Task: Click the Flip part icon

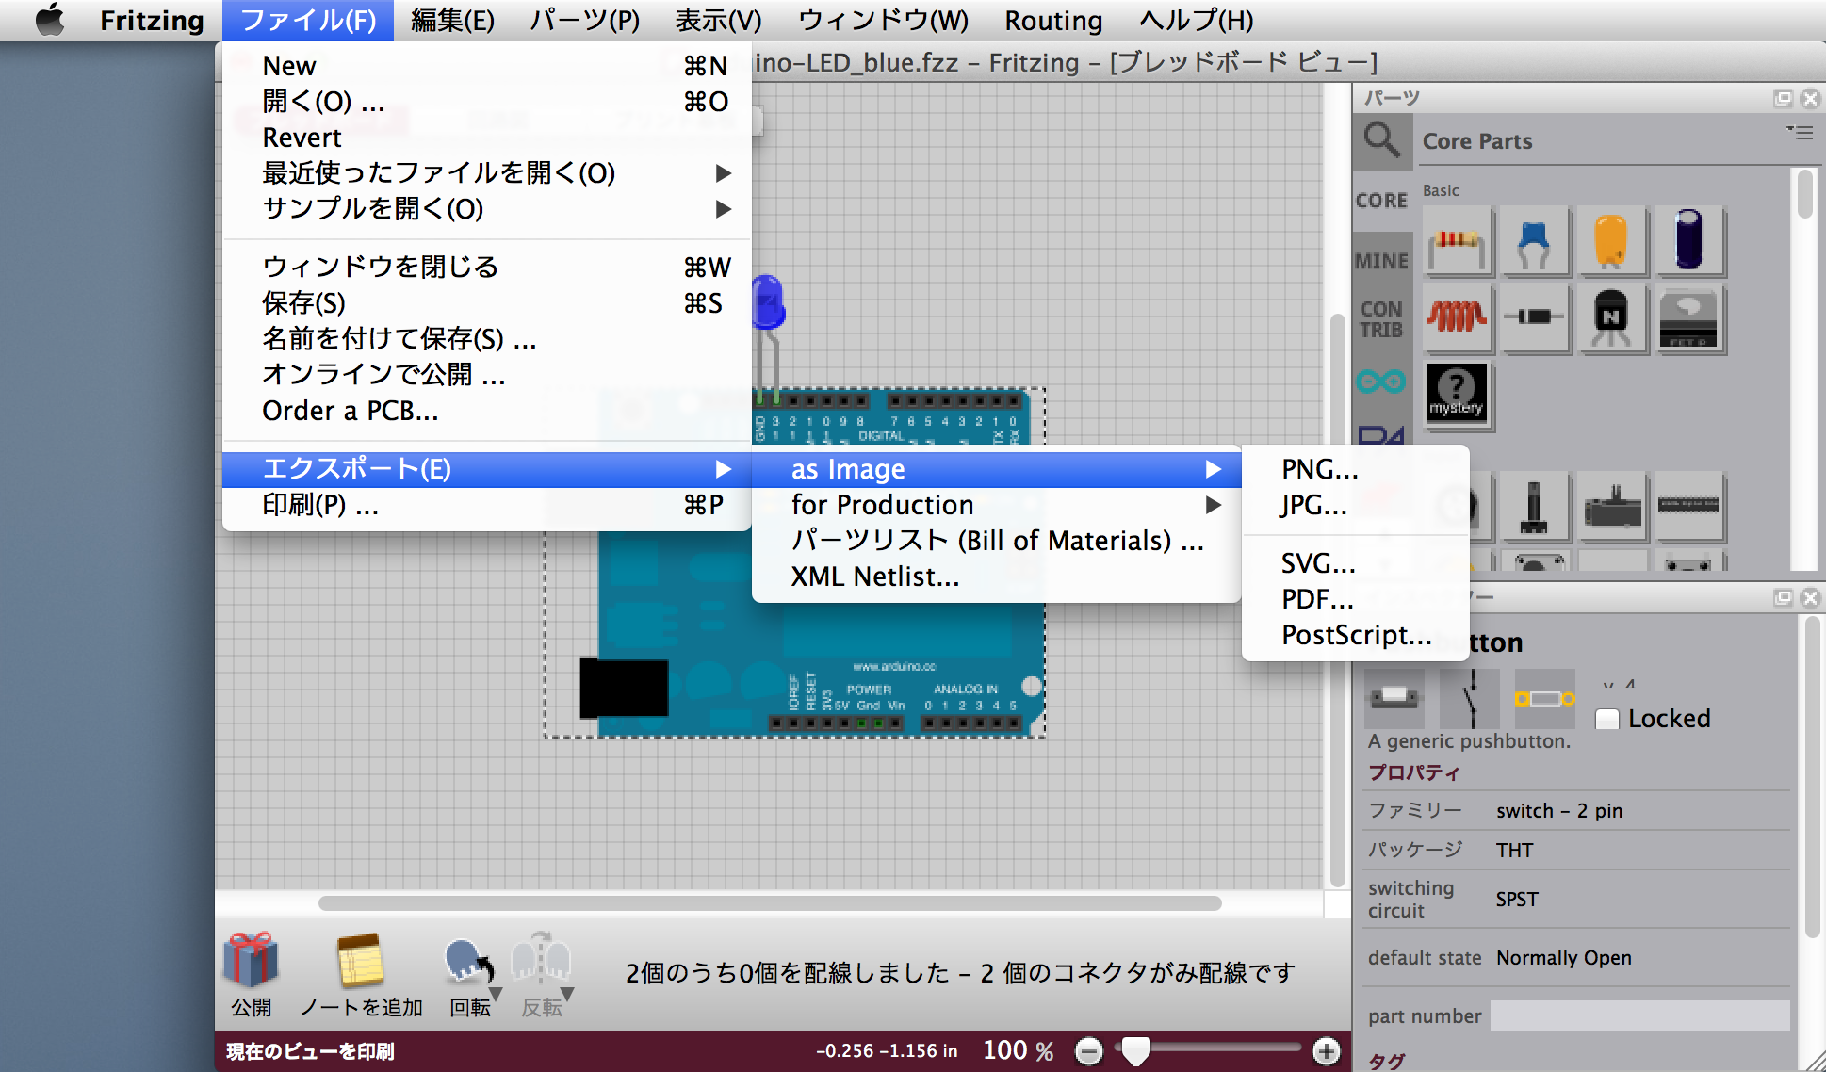Action: coord(540,961)
